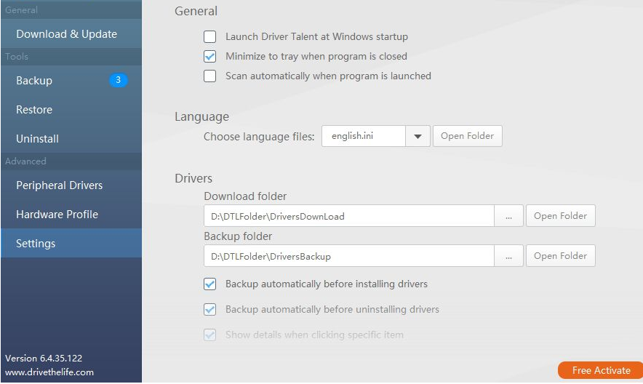643x384 pixels.
Task: Toggle Backup automatically before installing drivers
Action: pyautogui.click(x=210, y=284)
